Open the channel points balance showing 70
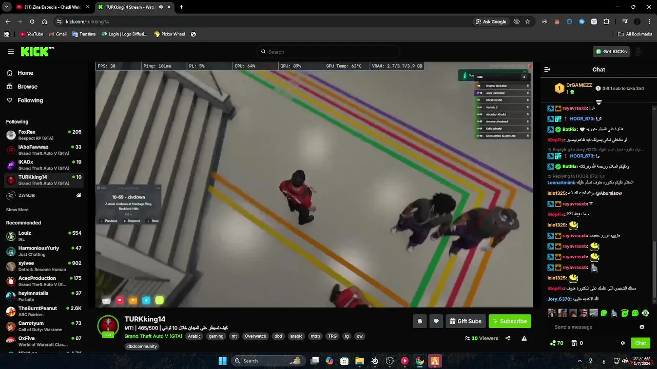The height and width of the screenshot is (369, 657). [556, 343]
